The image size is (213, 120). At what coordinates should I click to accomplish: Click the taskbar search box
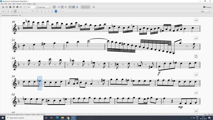[24, 118]
